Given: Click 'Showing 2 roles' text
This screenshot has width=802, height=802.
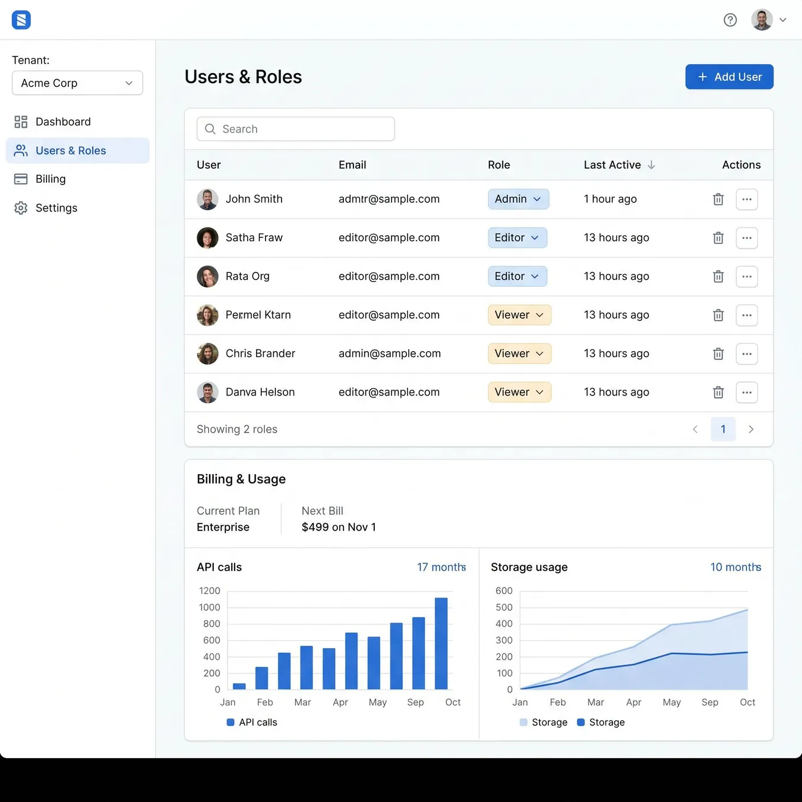Looking at the screenshot, I should point(237,429).
